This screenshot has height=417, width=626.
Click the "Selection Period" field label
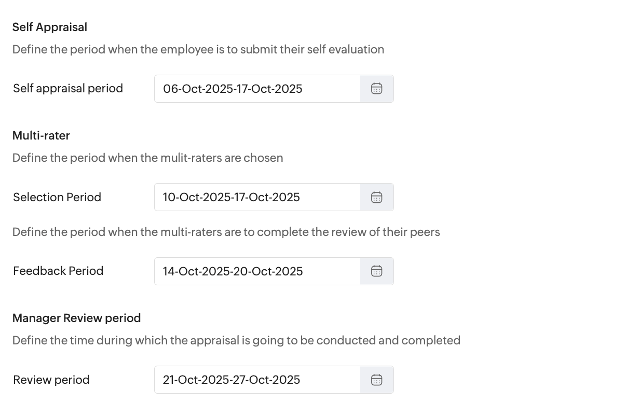click(57, 197)
